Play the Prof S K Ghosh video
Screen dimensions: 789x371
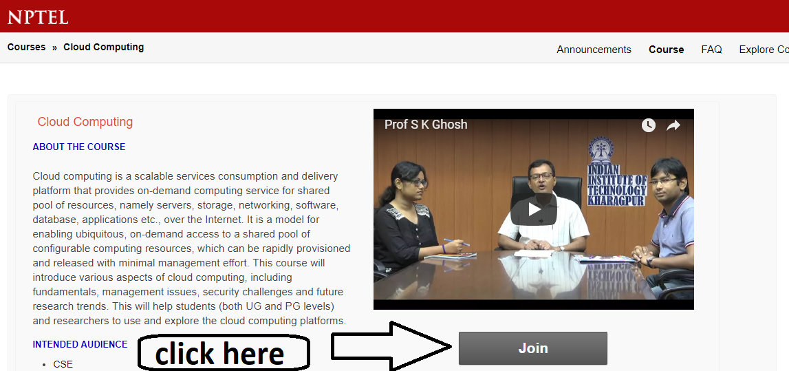pos(533,209)
